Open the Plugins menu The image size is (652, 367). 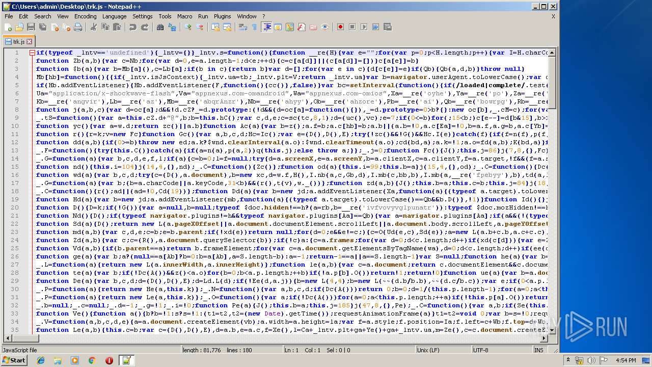[x=223, y=16]
